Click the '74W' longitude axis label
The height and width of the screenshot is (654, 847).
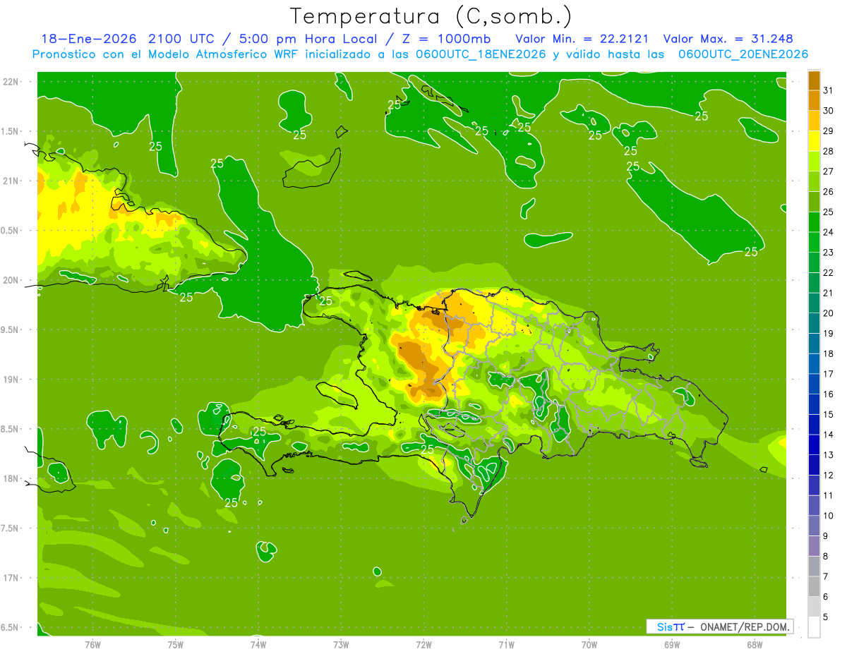258,645
